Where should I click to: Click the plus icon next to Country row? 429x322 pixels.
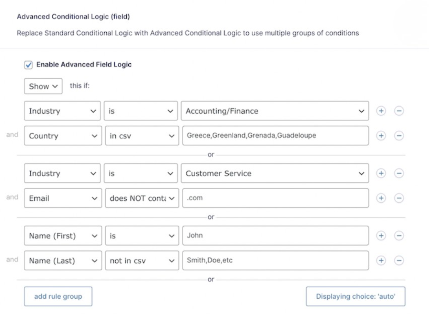coord(381,135)
